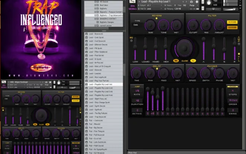Adjust the envelope Attack A slider
This screenshot has height=154, width=246.
pos(204,48)
